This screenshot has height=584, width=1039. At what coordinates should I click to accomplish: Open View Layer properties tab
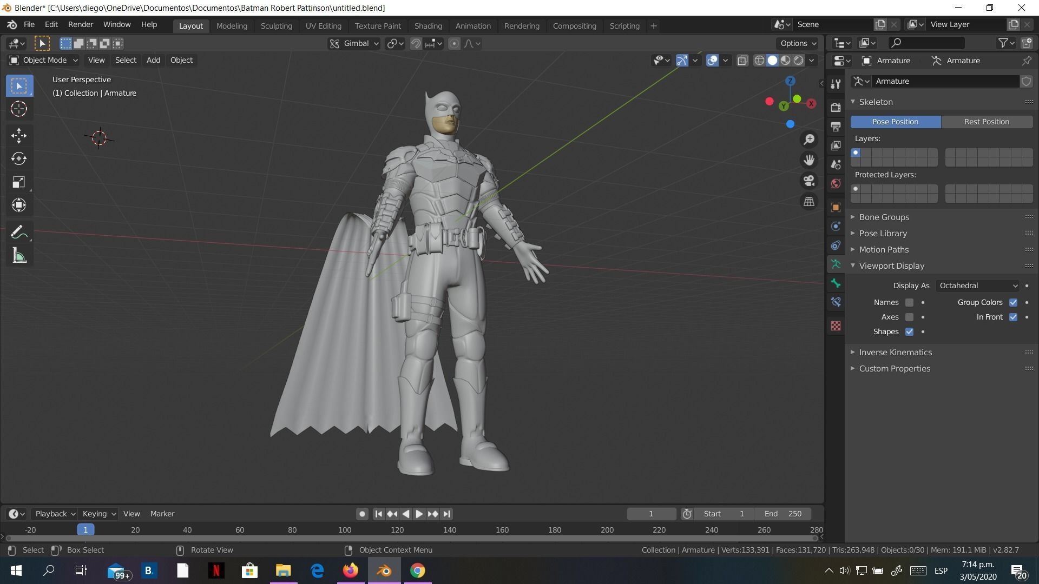tap(836, 145)
